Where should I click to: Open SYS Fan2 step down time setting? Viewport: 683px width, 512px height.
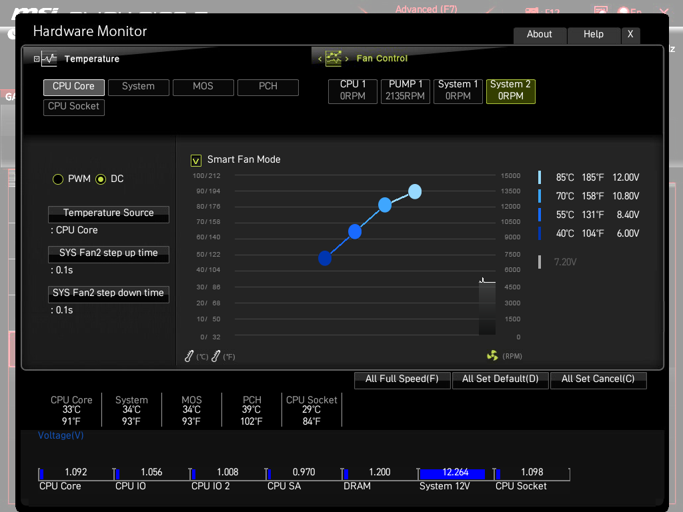(109, 294)
